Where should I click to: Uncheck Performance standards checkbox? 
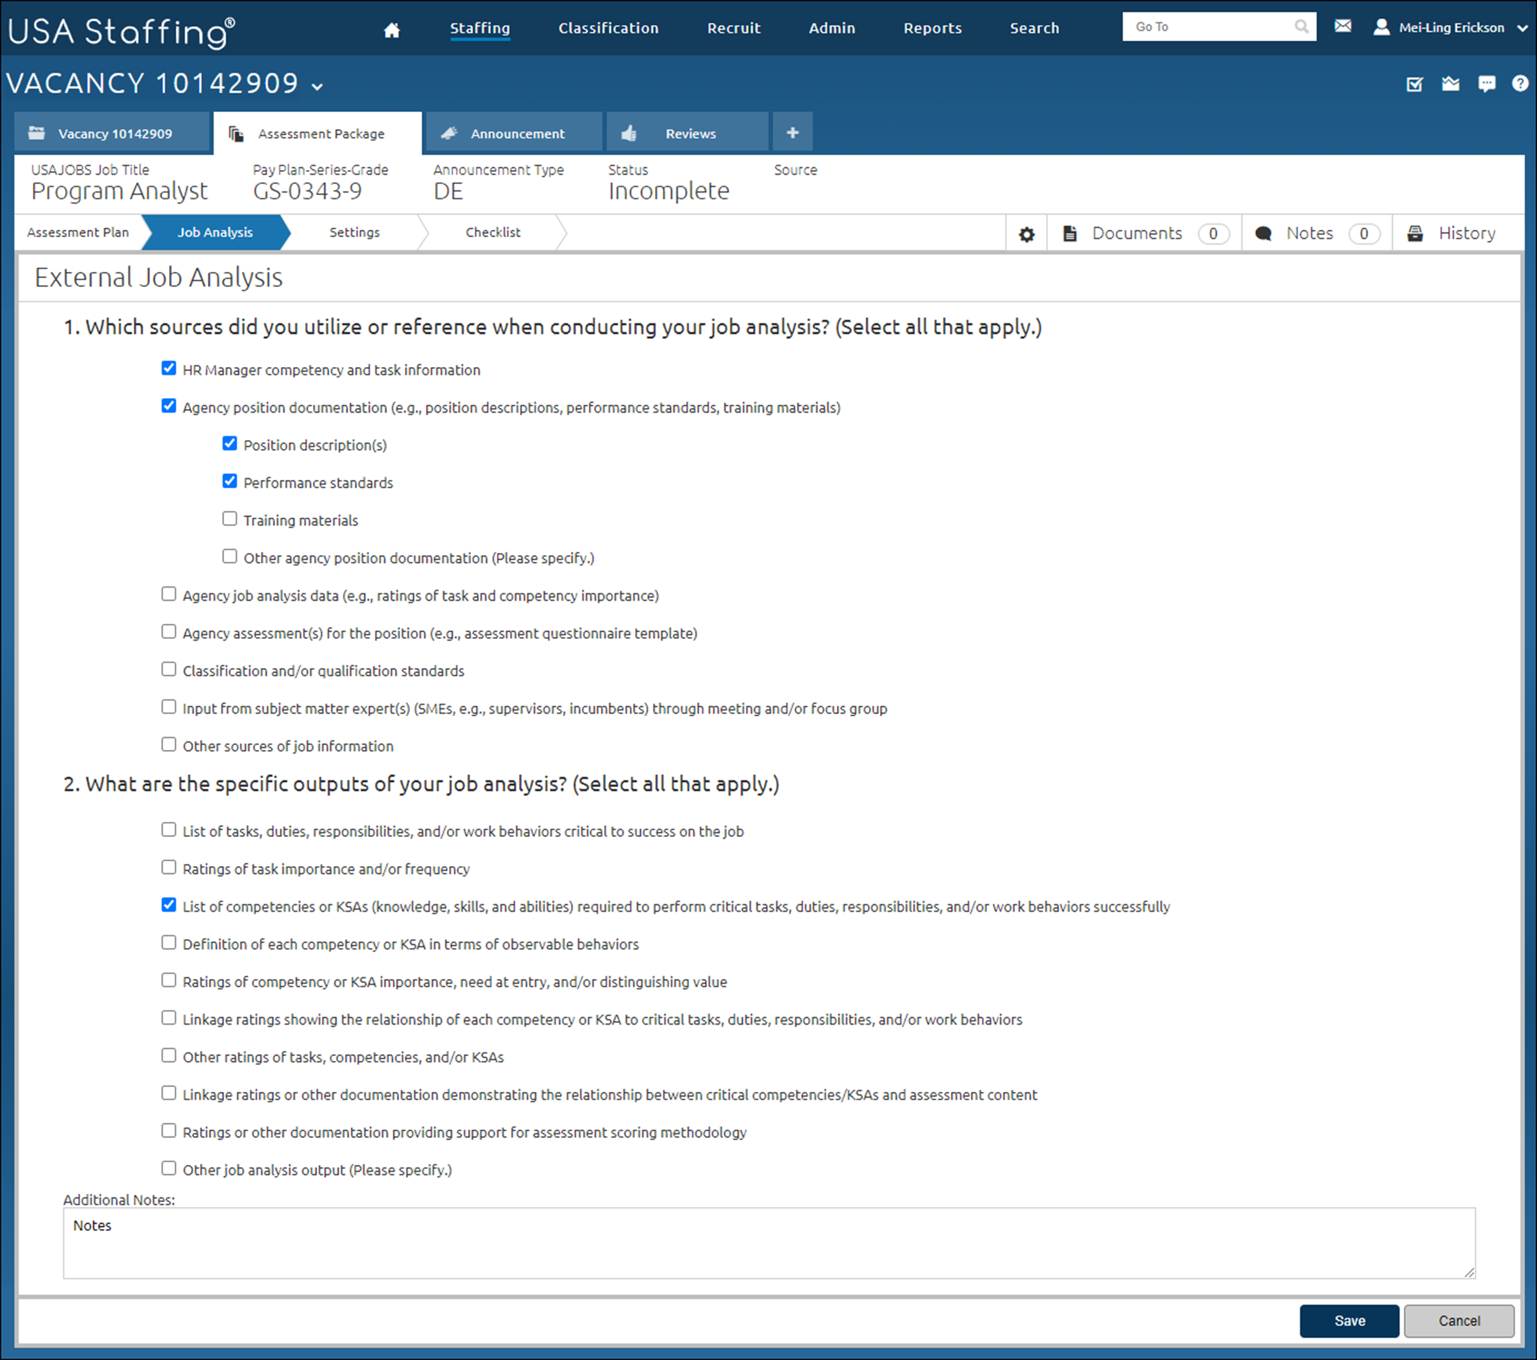pyautogui.click(x=229, y=481)
